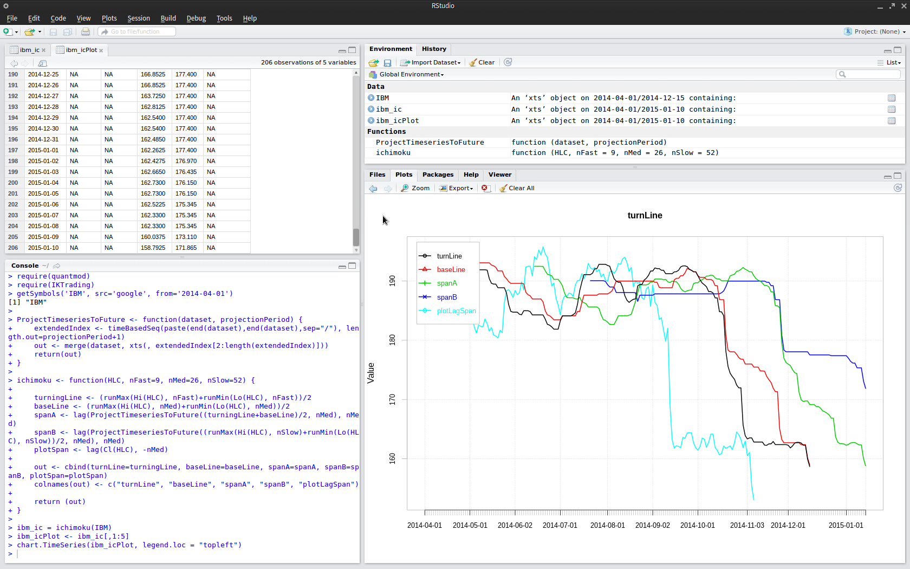Remove current plot red X icon
The height and width of the screenshot is (569, 910).
coord(485,189)
